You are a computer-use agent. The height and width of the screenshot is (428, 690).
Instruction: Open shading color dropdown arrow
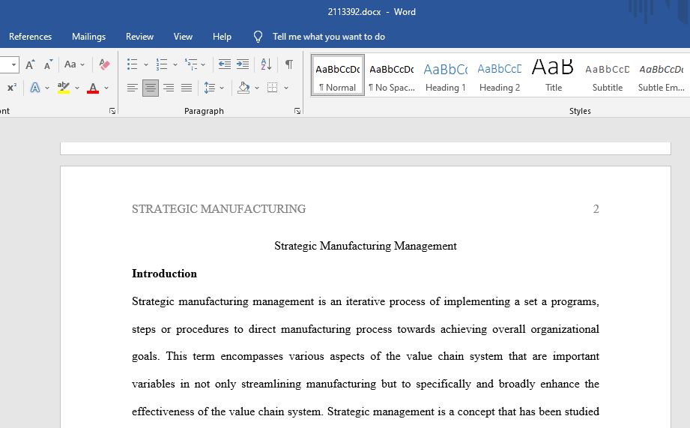[x=257, y=88]
